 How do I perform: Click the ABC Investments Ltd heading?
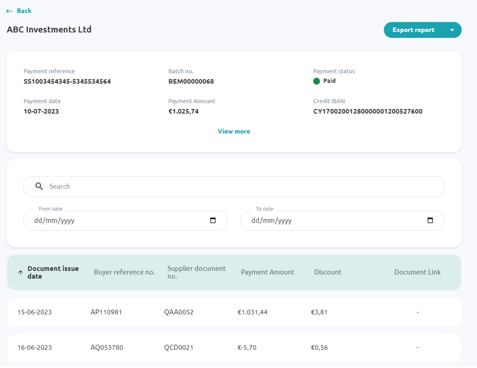[49, 29]
